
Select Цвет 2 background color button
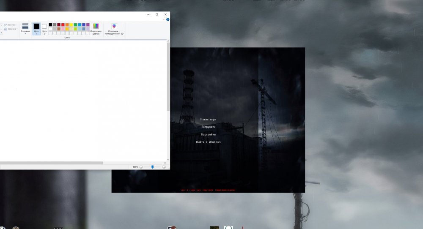coord(44,29)
